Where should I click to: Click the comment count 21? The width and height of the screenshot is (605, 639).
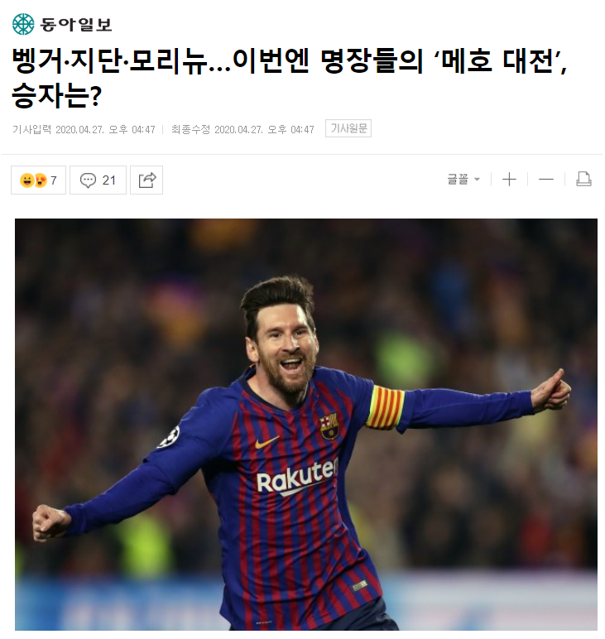tap(108, 180)
